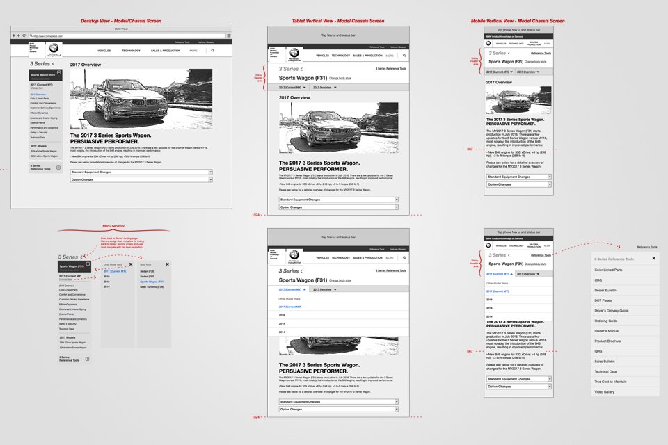Click the 3 Series back chevron in desktop view
Image resolution: width=668 pixels, height=445 pixels.
point(54,64)
